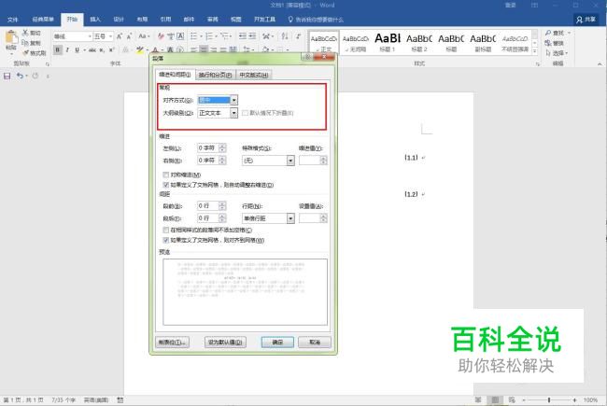Click the Paste clipboard icon
This screenshot has height=406, width=607.
pyautogui.click(x=11, y=37)
